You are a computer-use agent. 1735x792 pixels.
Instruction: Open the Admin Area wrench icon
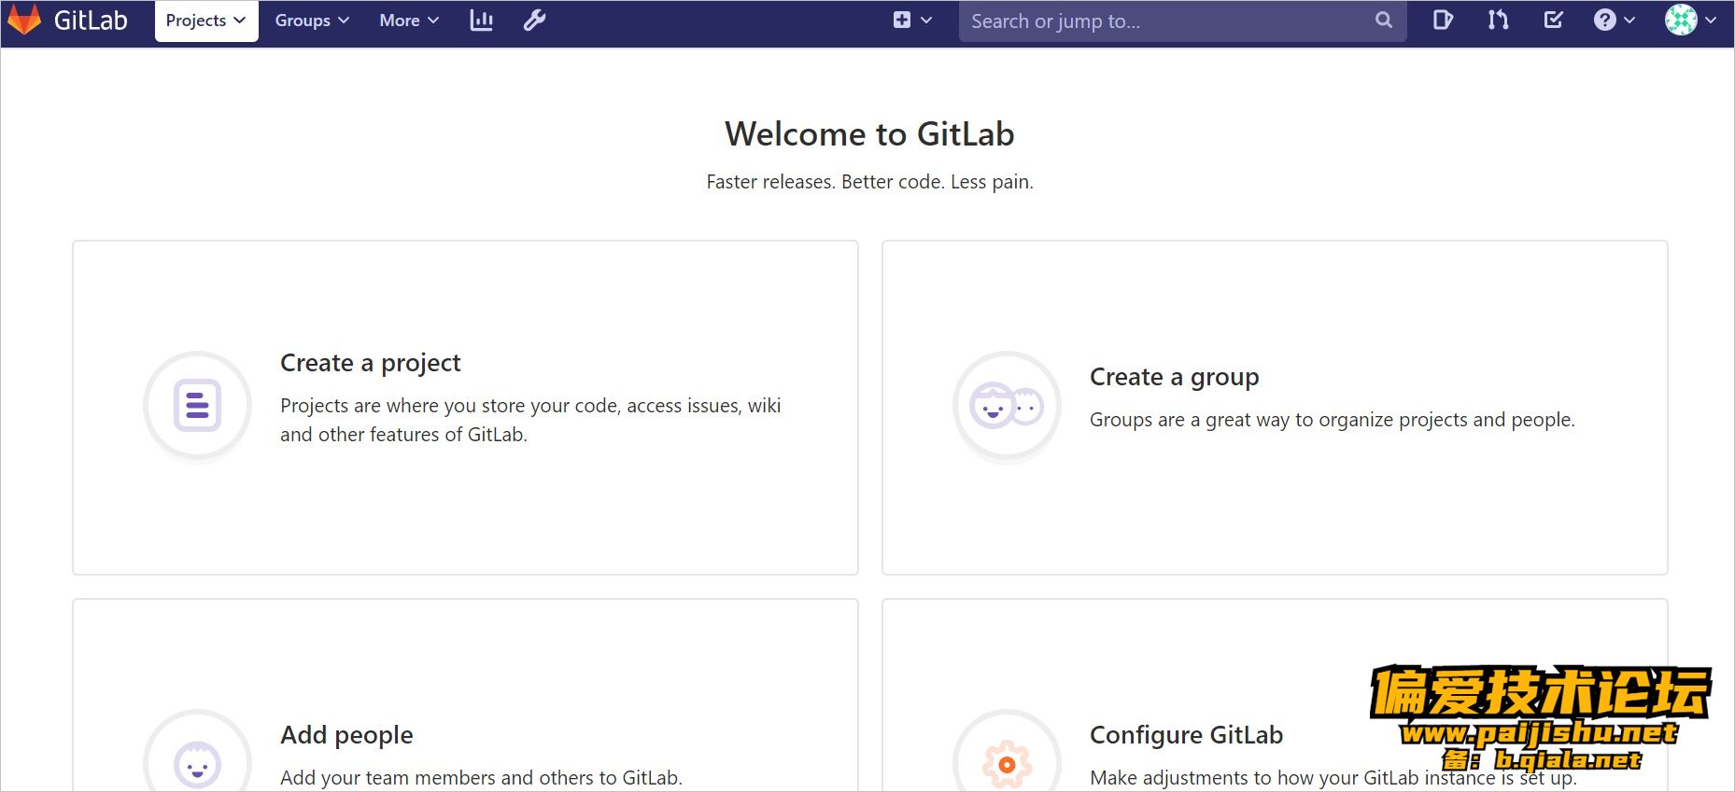[534, 21]
